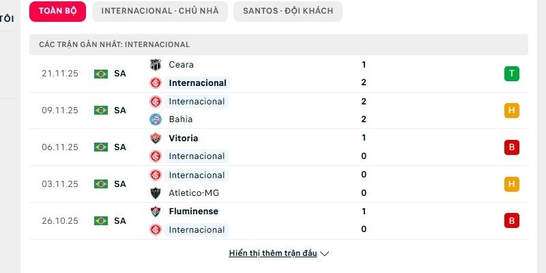Image resolution: width=546 pixels, height=273 pixels.
Task: Click the Ceara club crest icon
Action: pyautogui.click(x=156, y=65)
